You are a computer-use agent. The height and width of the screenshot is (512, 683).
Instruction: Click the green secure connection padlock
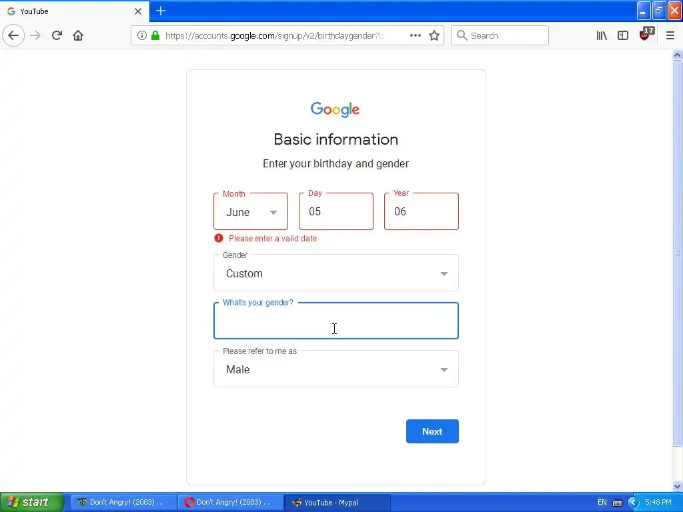[155, 35]
